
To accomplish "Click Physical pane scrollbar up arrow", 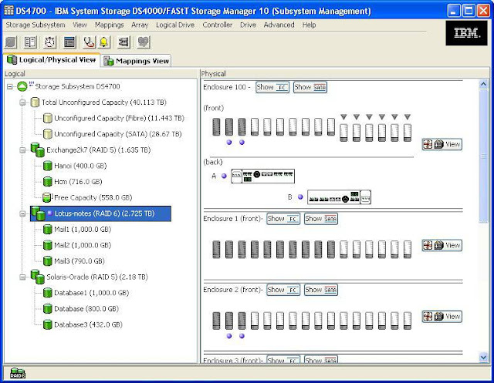I will [483, 84].
